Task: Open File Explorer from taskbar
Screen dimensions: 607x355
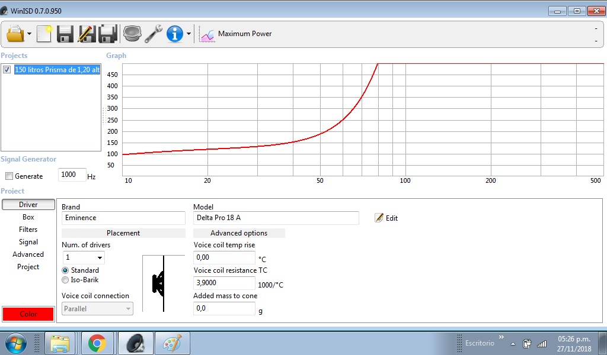Action: [x=60, y=343]
